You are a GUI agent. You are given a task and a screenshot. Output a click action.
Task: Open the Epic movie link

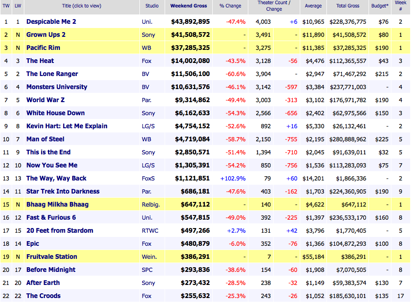pos(33,244)
